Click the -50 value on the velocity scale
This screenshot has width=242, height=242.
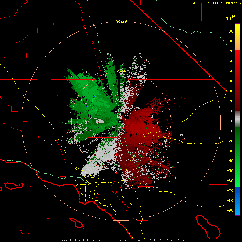pyautogui.click(x=230, y=171)
